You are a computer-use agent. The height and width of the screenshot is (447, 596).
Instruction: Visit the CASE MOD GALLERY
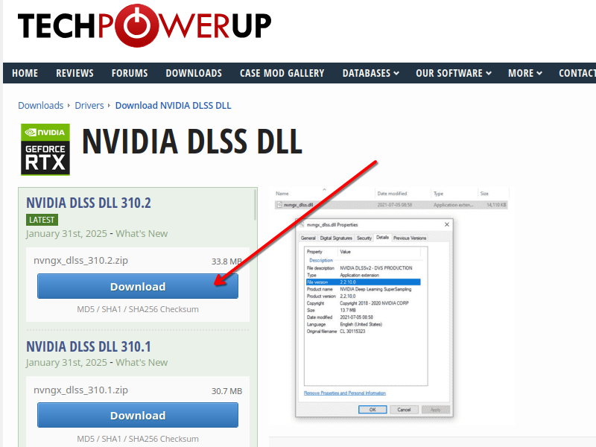(282, 73)
